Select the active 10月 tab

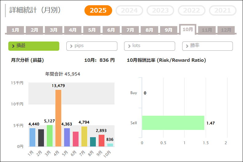click(x=188, y=30)
